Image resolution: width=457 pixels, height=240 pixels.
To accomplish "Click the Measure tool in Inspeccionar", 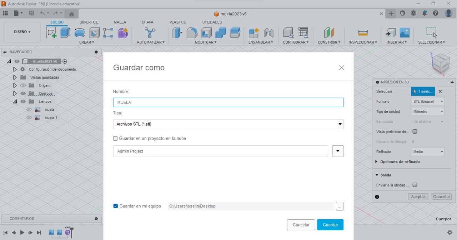I will pos(363,33).
